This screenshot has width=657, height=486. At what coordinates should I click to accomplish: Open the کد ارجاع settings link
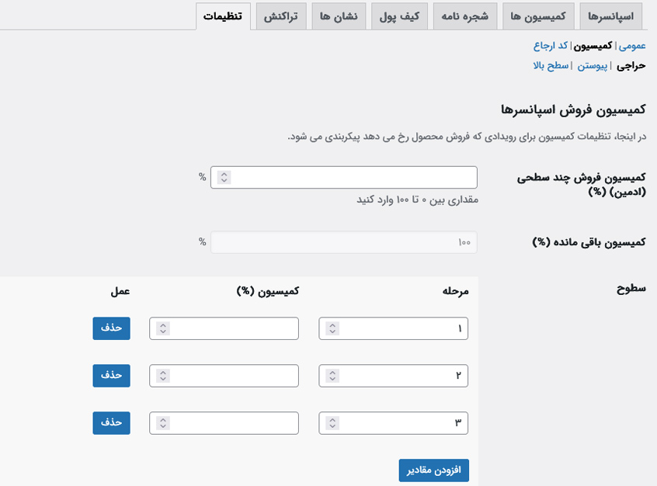[551, 45]
